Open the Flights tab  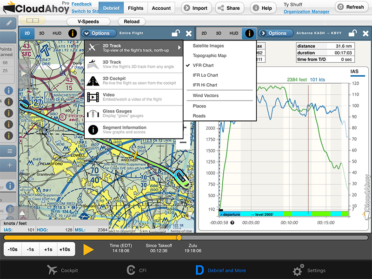pos(135,8)
